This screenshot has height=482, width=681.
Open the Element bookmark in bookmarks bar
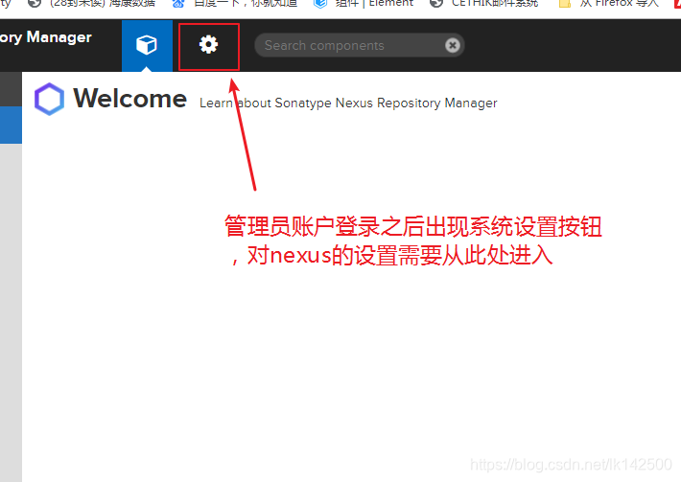364,4
